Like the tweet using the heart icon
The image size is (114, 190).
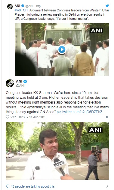click(8, 117)
